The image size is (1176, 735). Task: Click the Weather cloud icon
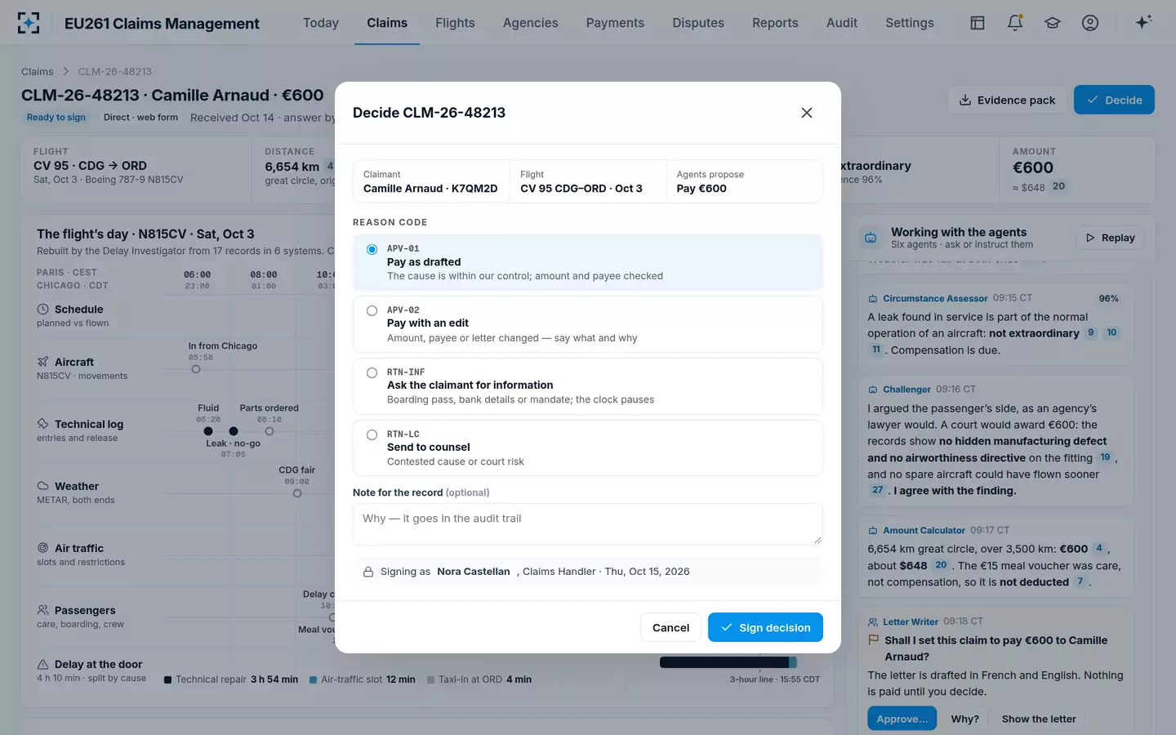click(43, 486)
